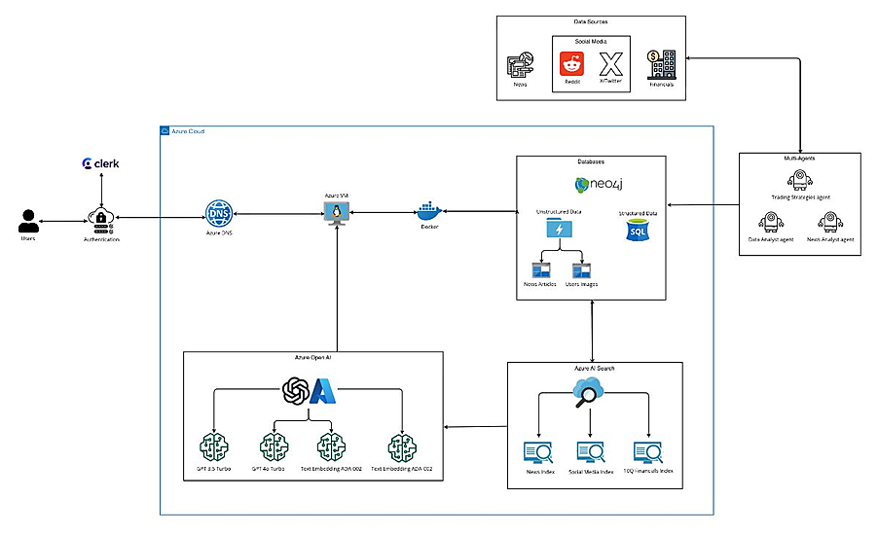Select the "Azure Open AI" box title
The width and height of the screenshot is (878, 535).
point(313,358)
